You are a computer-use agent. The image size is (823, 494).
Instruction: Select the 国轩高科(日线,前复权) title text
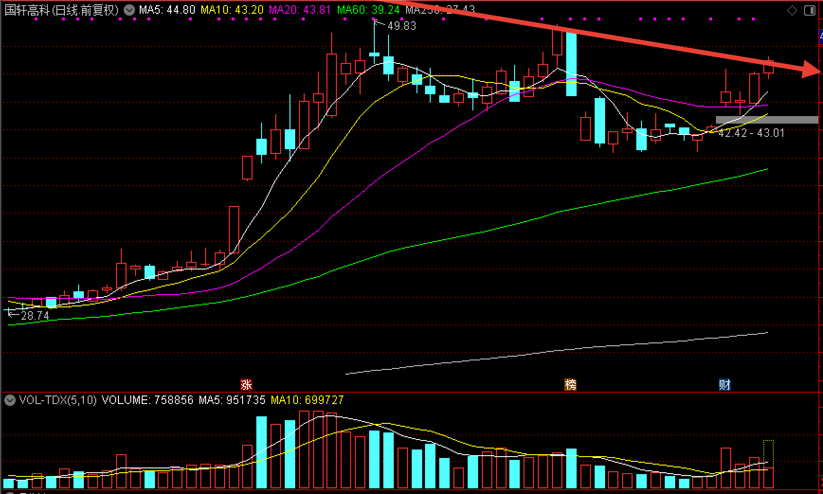61,10
